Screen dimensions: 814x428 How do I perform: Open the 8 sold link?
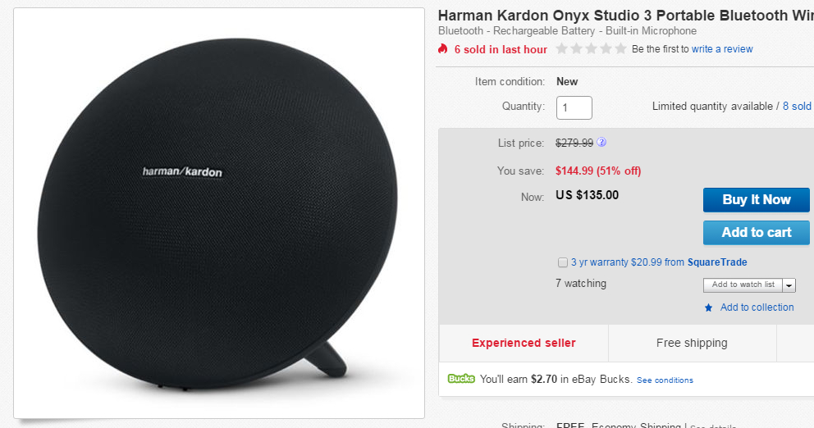797,107
